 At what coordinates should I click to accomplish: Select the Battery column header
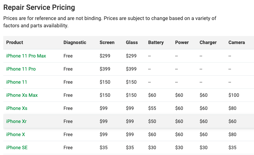pos(156,43)
